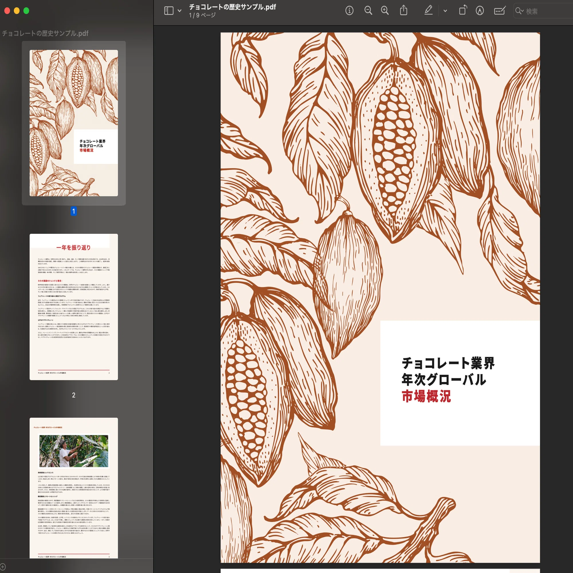Rotate the page with rotate icon
This screenshot has width=573, height=573.
463,10
